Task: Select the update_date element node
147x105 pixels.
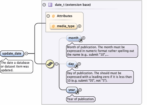Action: [x=12, y=53]
